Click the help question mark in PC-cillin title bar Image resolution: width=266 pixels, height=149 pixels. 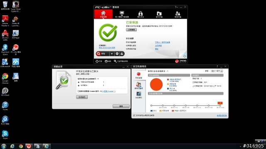[x=176, y=7]
